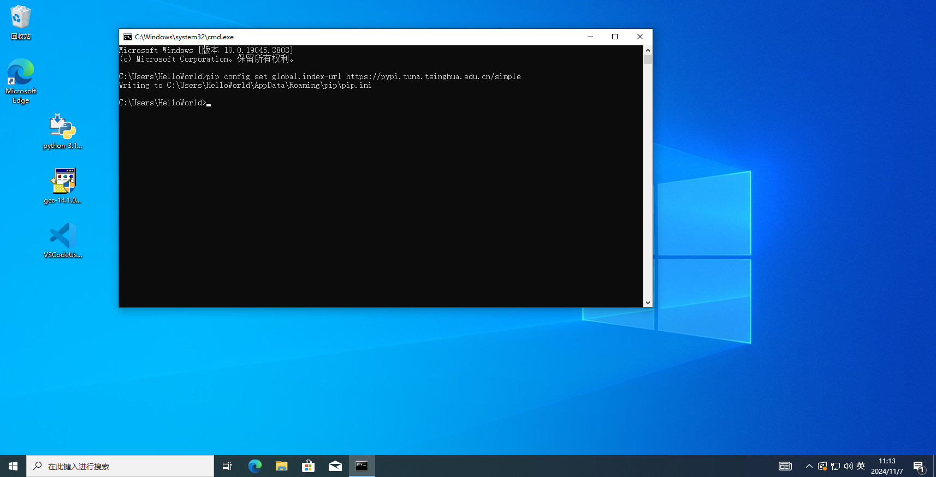Image resolution: width=936 pixels, height=477 pixels.
Task: Open the Windows Start menu
Action: coord(13,466)
